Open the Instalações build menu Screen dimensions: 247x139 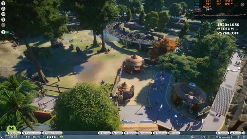(x=145, y=133)
